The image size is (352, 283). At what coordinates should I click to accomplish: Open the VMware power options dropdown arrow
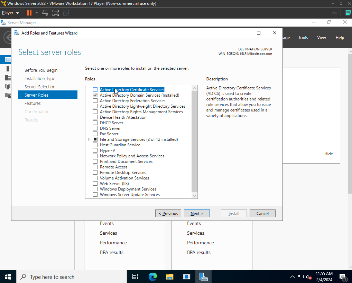37,13
